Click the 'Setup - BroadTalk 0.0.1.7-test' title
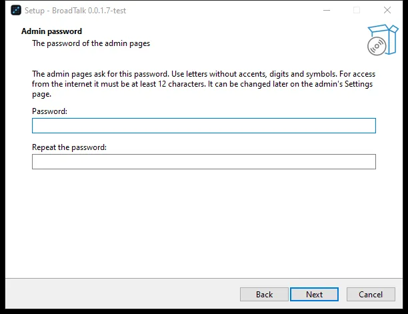Screen dimensions: 408x314 coord(75,11)
